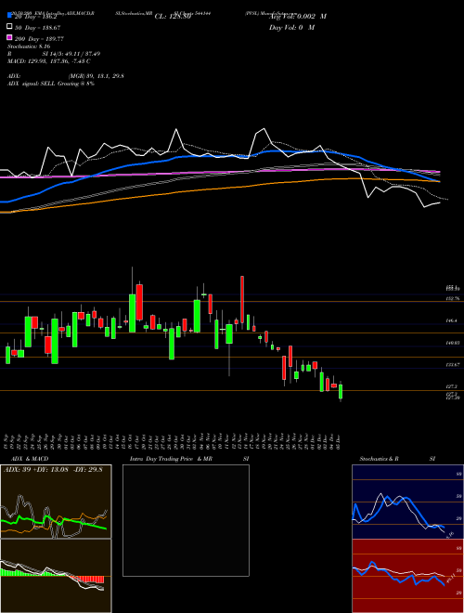The width and height of the screenshot is (464, 613).
Task: Click the 'MACD: 129.93, 137.36, -7.43 C' line
Action: [49, 61]
